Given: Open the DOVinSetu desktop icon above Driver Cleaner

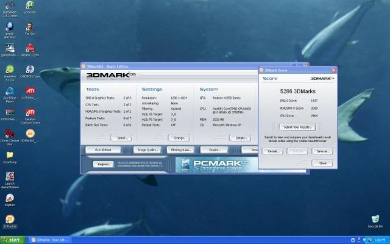Looking at the screenshot, I should coord(10,115).
